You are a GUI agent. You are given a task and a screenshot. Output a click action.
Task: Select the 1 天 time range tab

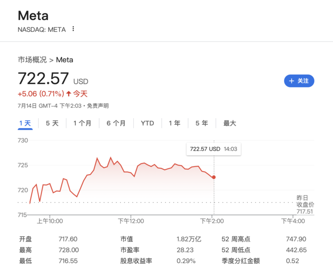click(25, 123)
